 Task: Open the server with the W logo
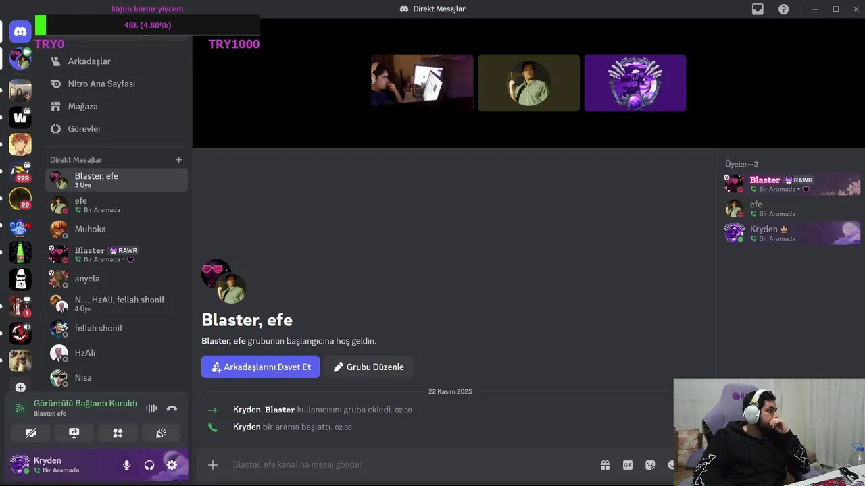pyautogui.click(x=20, y=118)
